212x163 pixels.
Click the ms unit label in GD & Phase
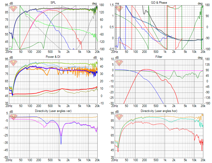[117, 3]
